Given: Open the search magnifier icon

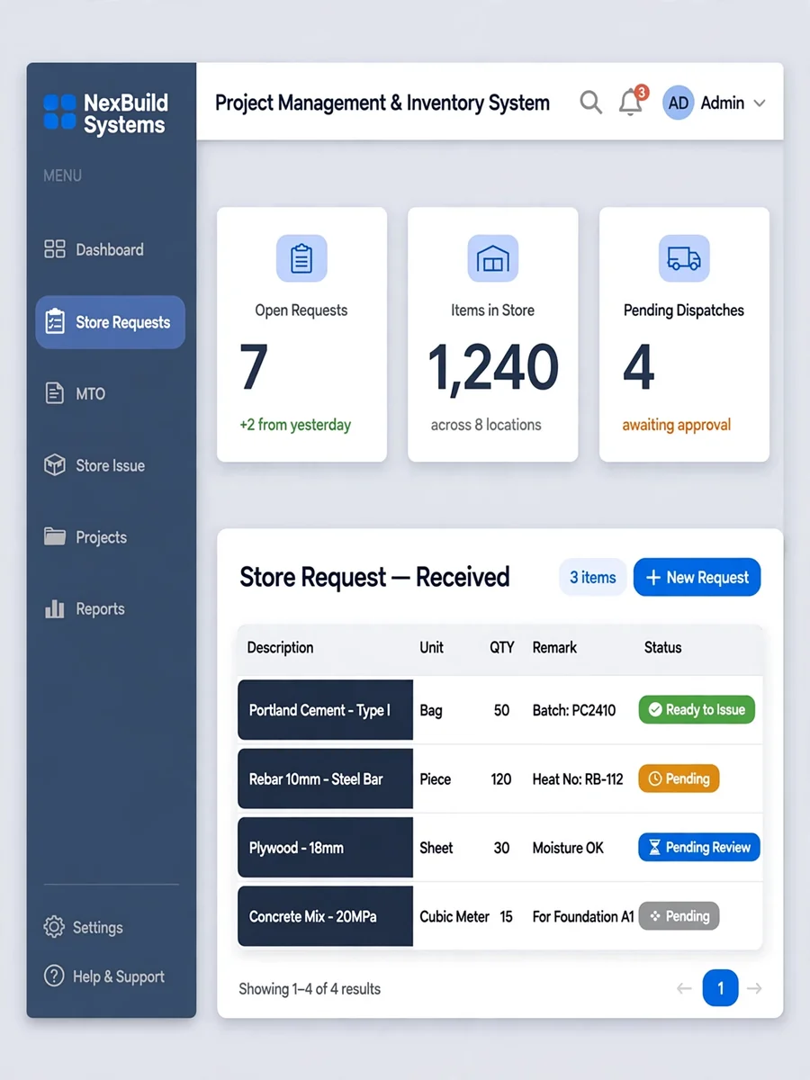Looking at the screenshot, I should 590,103.
